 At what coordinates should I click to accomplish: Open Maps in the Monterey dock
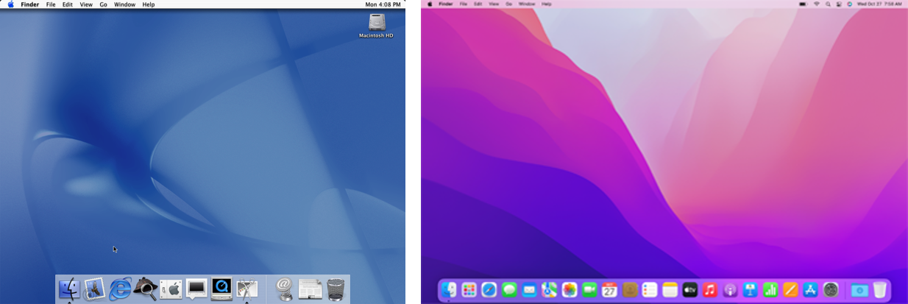point(549,290)
